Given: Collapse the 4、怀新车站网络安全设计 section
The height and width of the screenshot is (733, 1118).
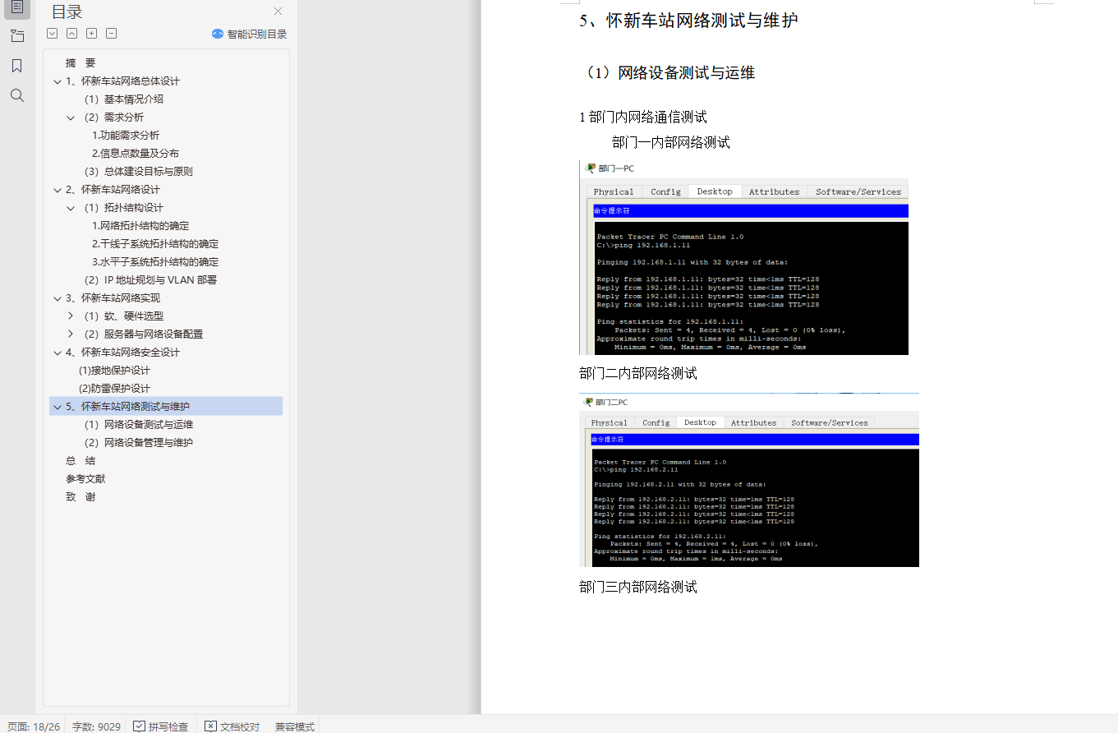Looking at the screenshot, I should (x=57, y=353).
